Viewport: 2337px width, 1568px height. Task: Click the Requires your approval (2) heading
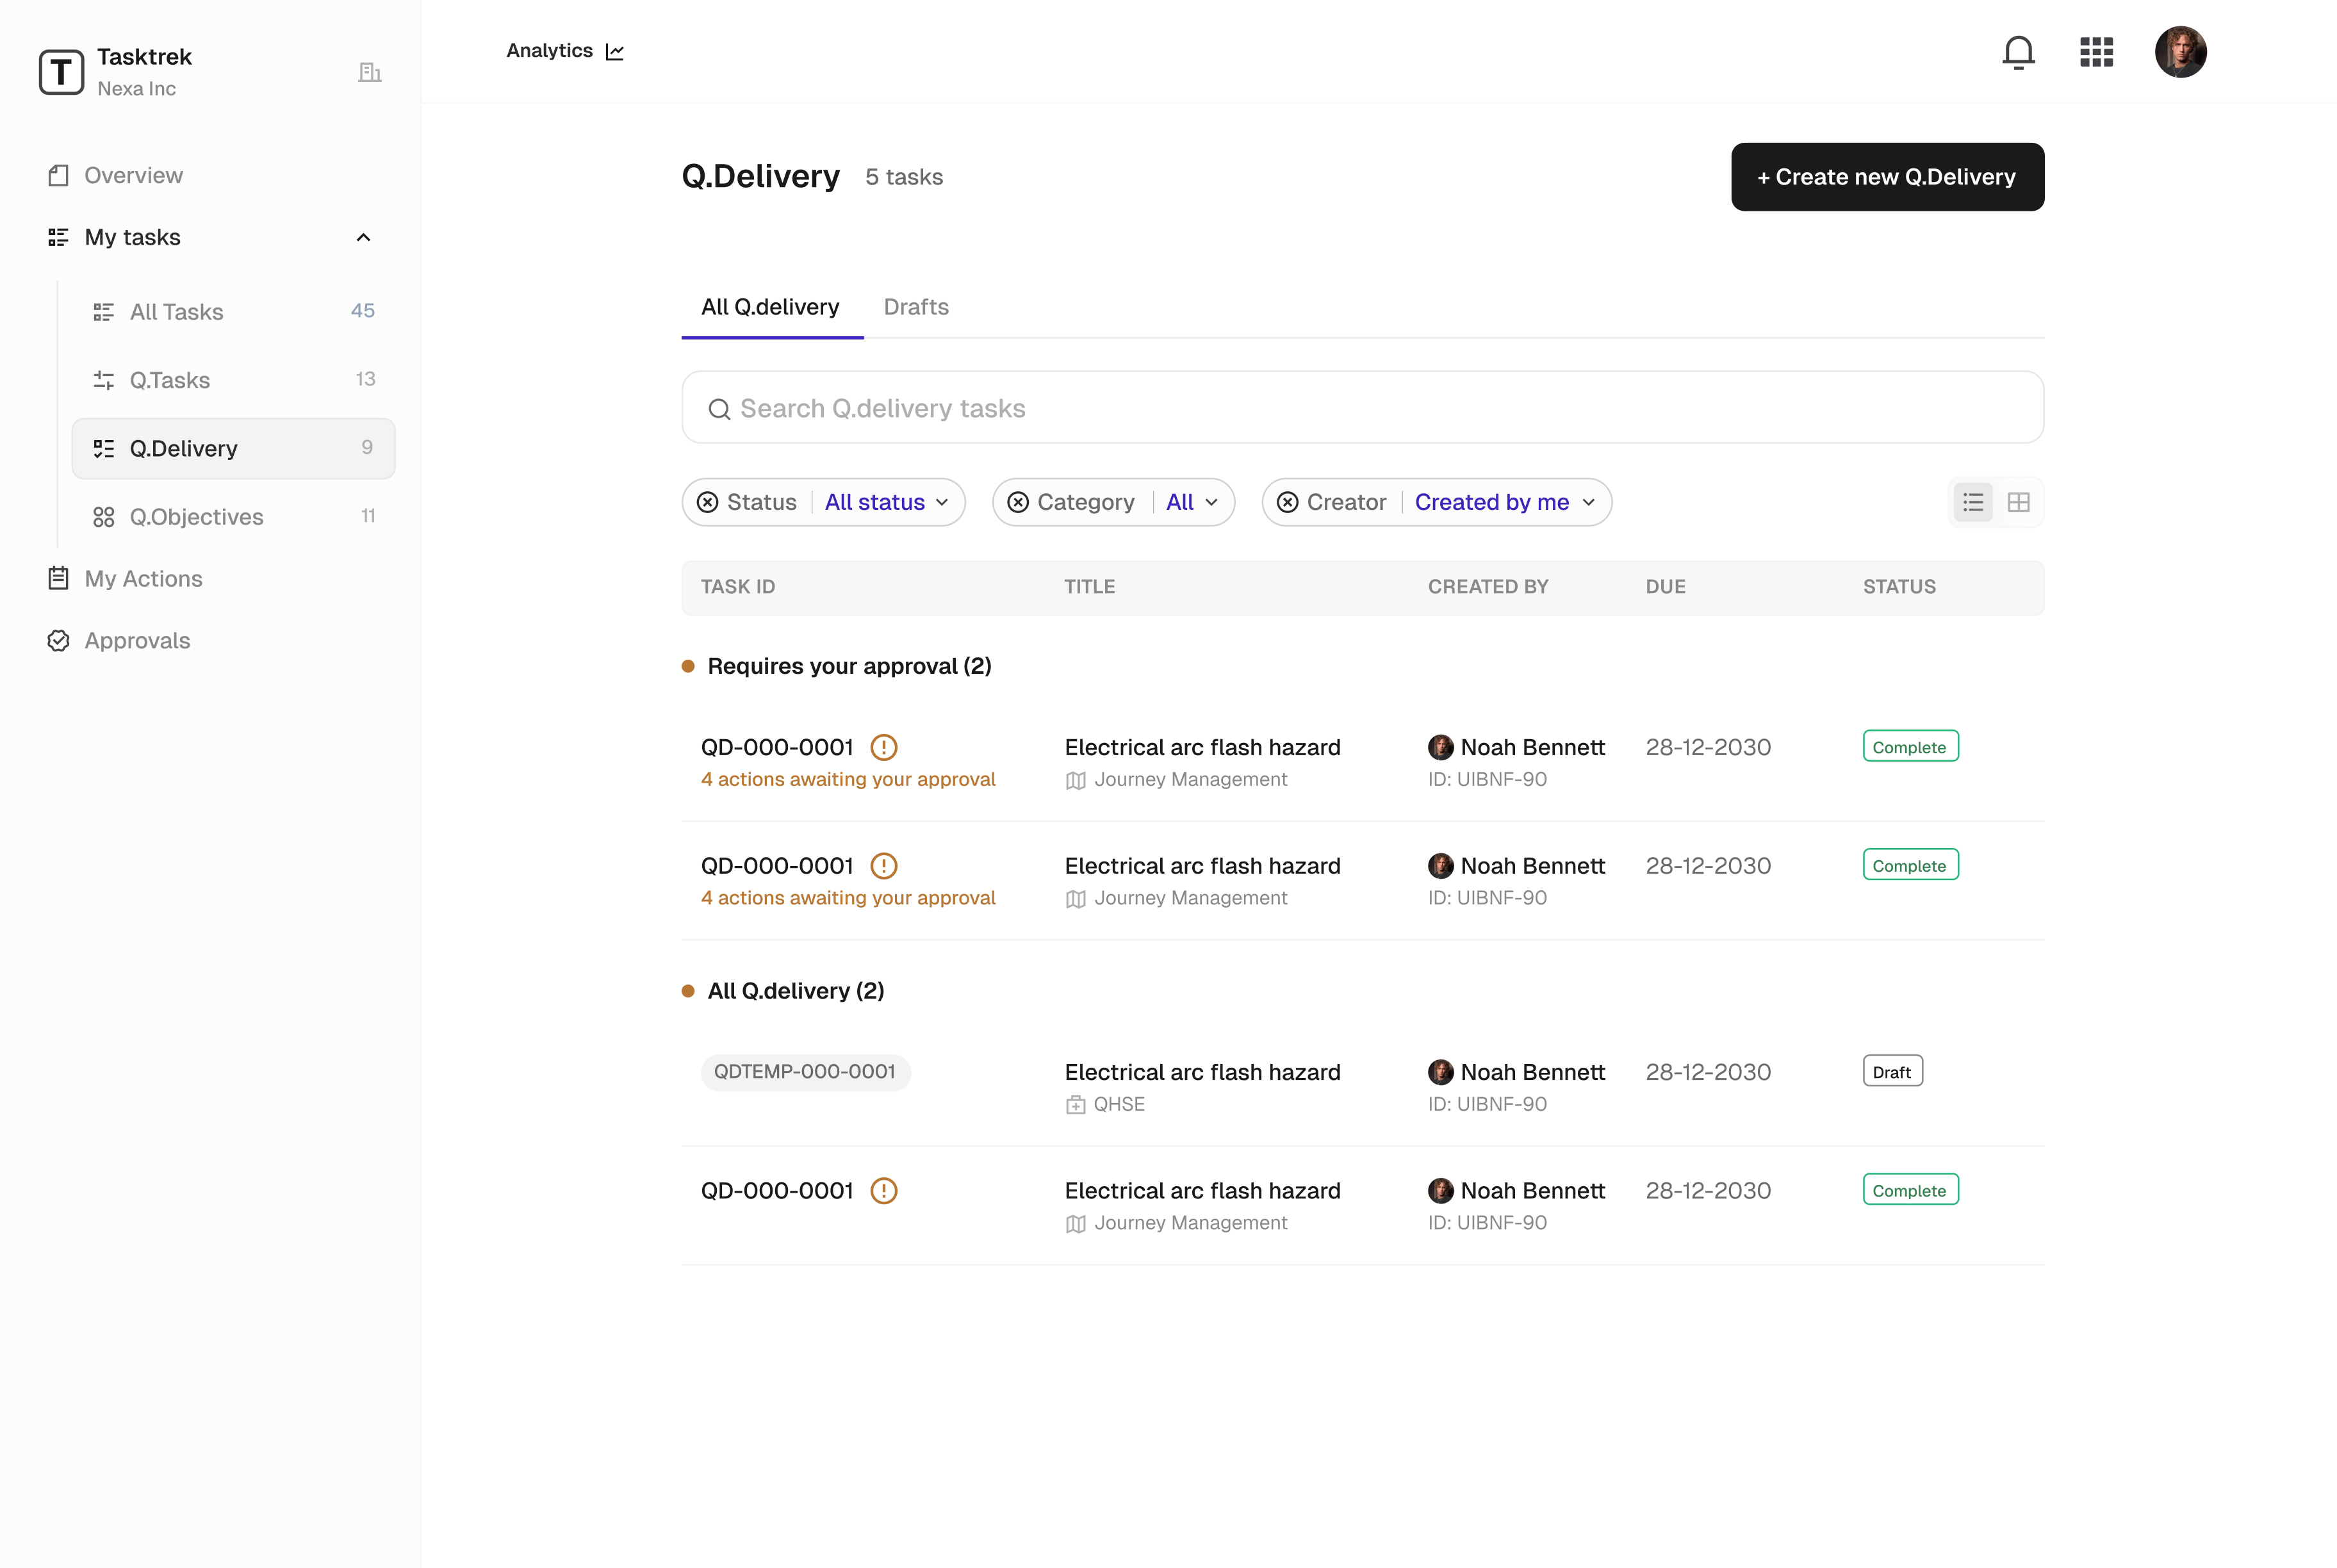point(849,666)
